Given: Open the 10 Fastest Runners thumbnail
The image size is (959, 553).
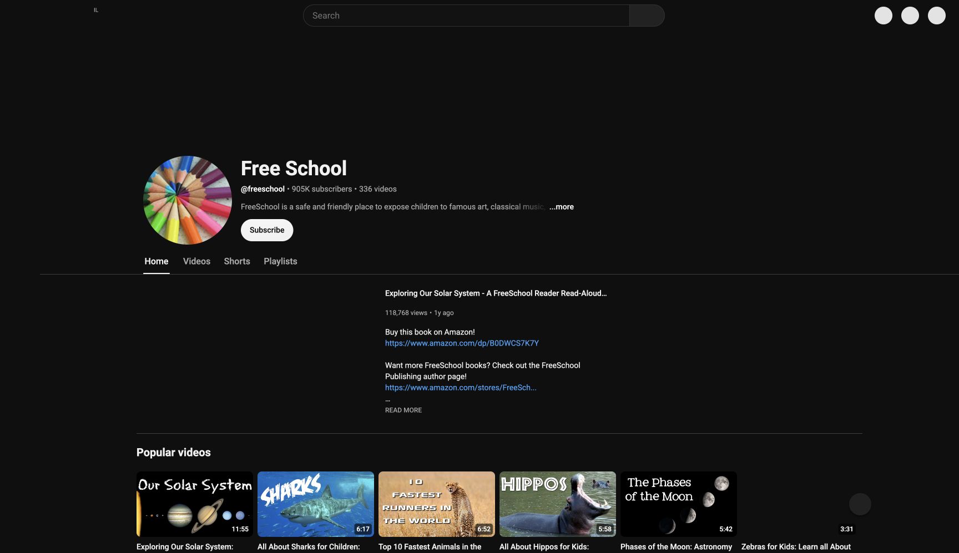Looking at the screenshot, I should coord(437,504).
